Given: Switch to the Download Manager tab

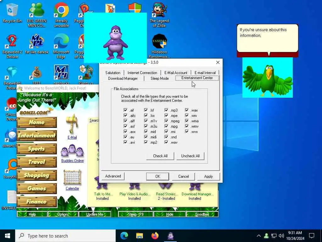Looking at the screenshot, I should (x=123, y=78).
